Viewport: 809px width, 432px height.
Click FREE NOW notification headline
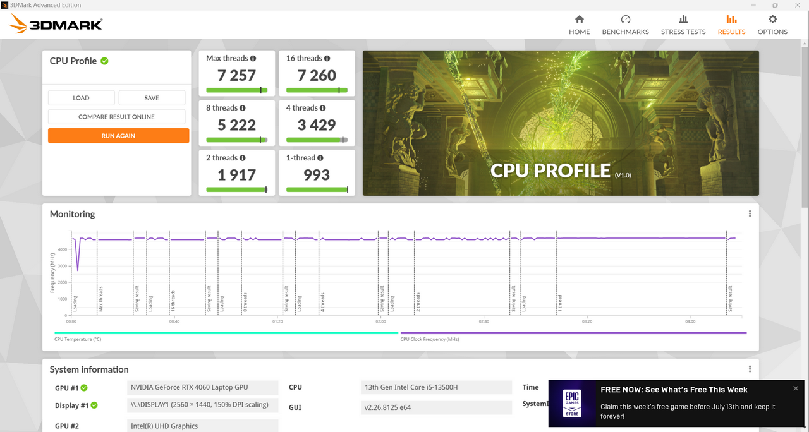click(x=674, y=390)
